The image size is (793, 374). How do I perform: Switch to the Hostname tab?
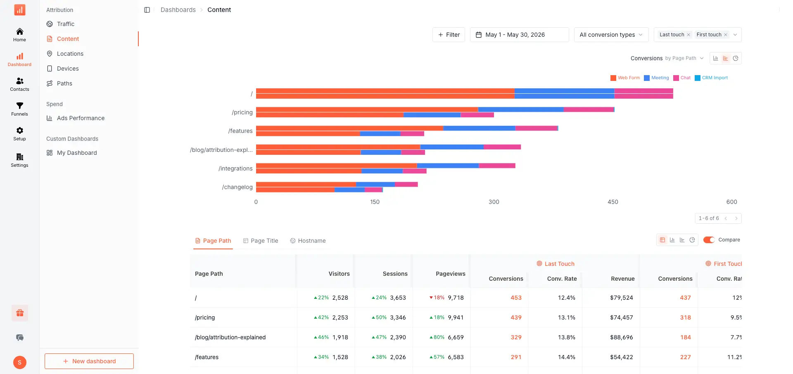click(308, 241)
